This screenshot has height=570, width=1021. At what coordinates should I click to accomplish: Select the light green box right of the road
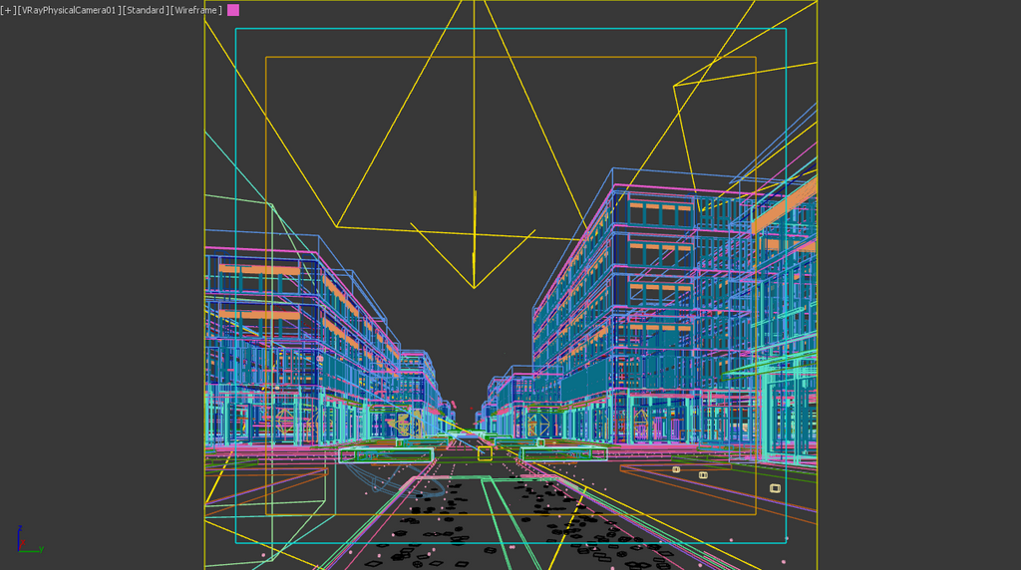563,454
